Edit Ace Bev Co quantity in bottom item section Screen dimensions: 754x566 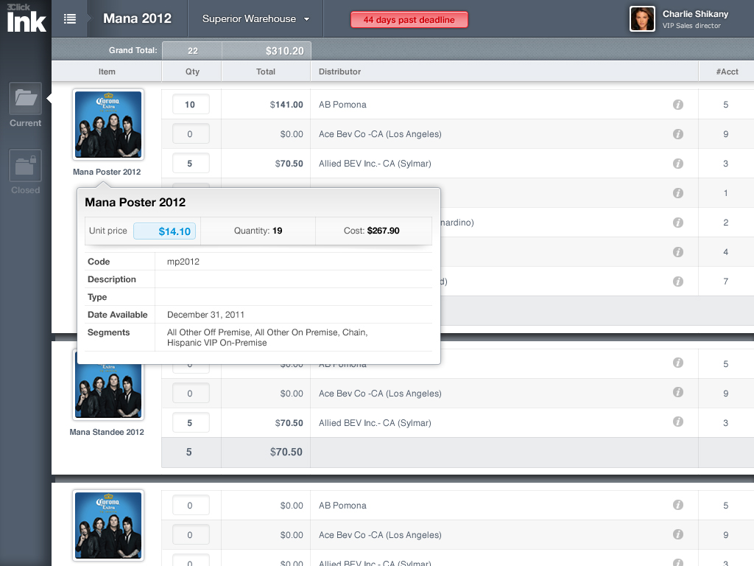click(x=191, y=535)
